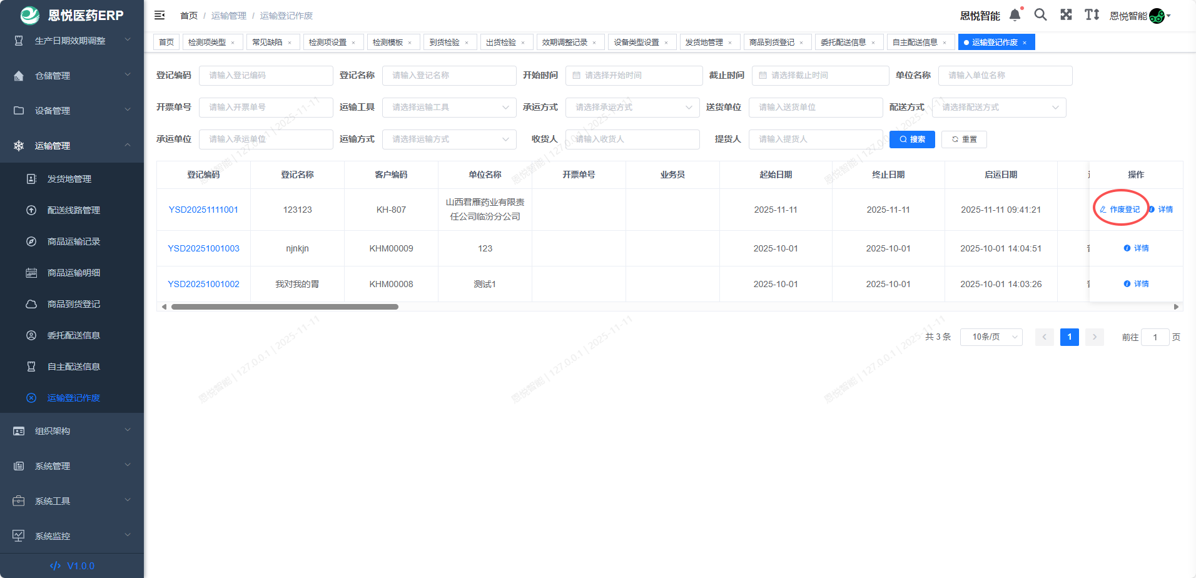Expand the 仓储管理 sidebar menu

72,76
